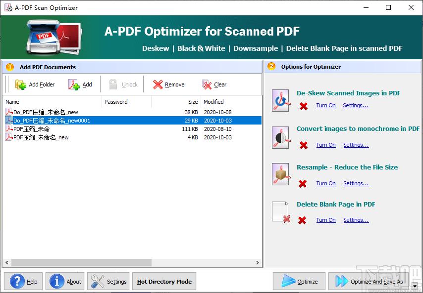Sort list by Modified column header
This screenshot has height=293, width=423.
point(231,102)
